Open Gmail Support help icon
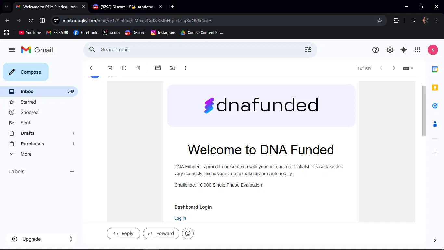444x250 pixels. (x=376, y=50)
